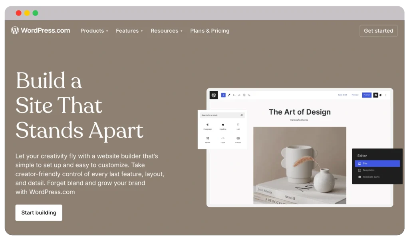Open the Products dropdown

point(92,31)
